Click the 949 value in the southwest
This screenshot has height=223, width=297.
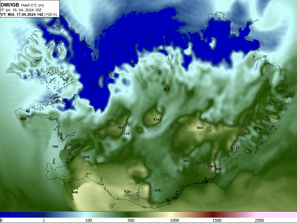(75, 192)
